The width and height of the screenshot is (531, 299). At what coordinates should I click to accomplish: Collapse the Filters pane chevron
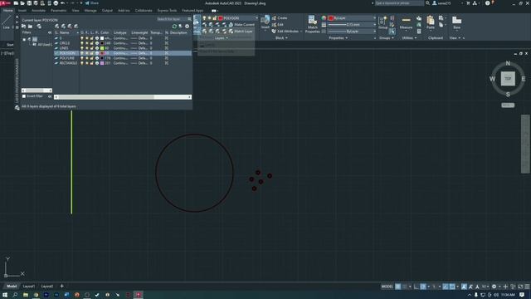50,32
